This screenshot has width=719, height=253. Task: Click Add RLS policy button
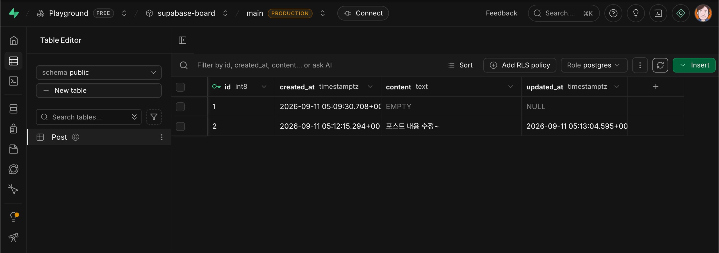520,65
